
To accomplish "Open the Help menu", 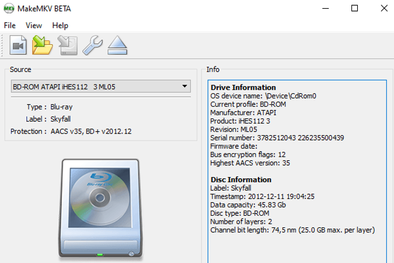I will pos(60,25).
